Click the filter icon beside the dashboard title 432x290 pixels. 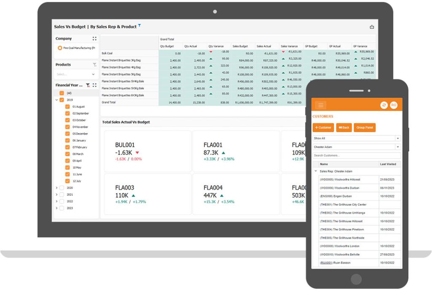point(139,25)
